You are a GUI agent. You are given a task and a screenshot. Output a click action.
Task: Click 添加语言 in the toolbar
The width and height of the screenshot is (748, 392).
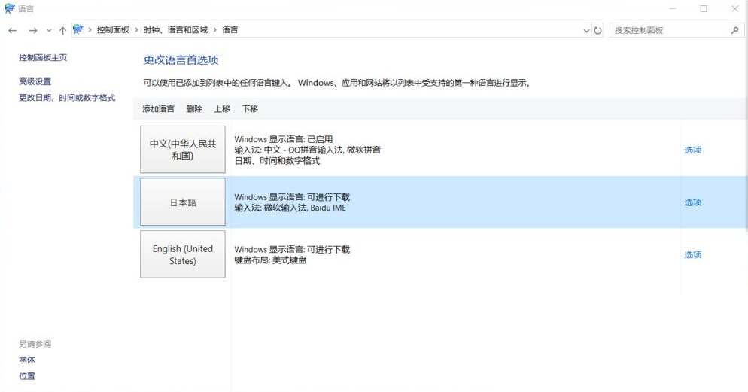[x=158, y=109]
